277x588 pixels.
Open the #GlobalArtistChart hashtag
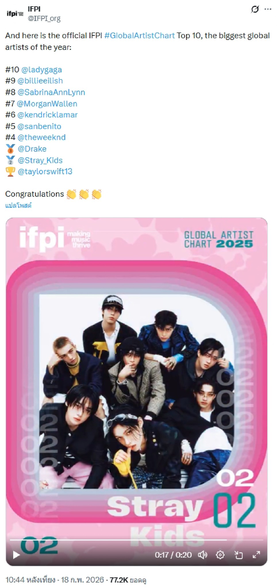point(139,36)
